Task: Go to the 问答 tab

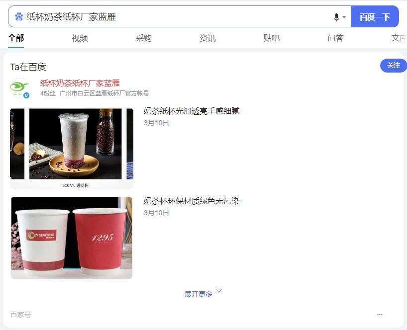Action: [335, 38]
